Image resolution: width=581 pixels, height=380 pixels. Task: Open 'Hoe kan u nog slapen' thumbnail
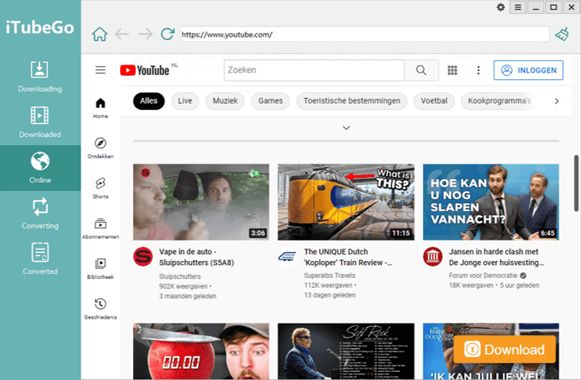pyautogui.click(x=491, y=202)
